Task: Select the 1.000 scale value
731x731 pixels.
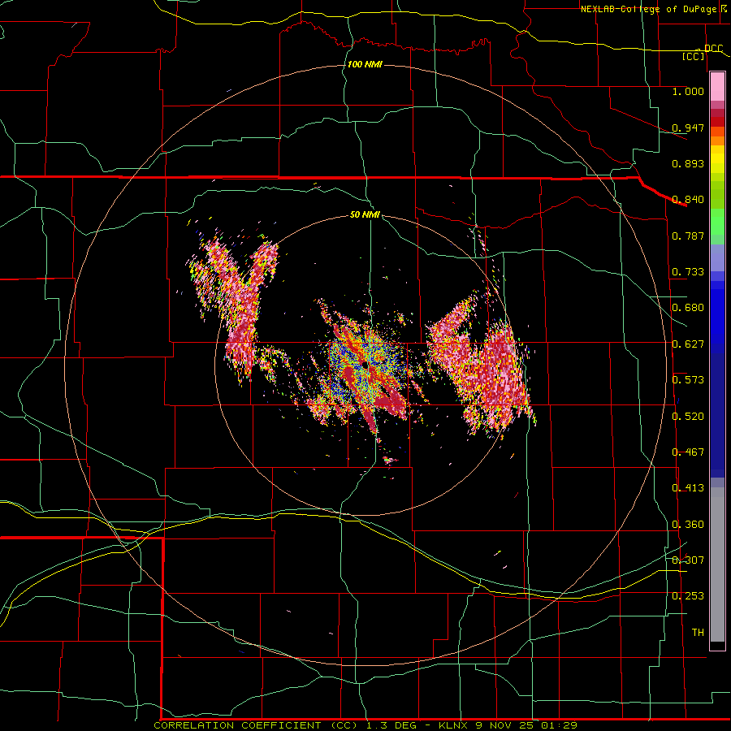Action: click(688, 91)
